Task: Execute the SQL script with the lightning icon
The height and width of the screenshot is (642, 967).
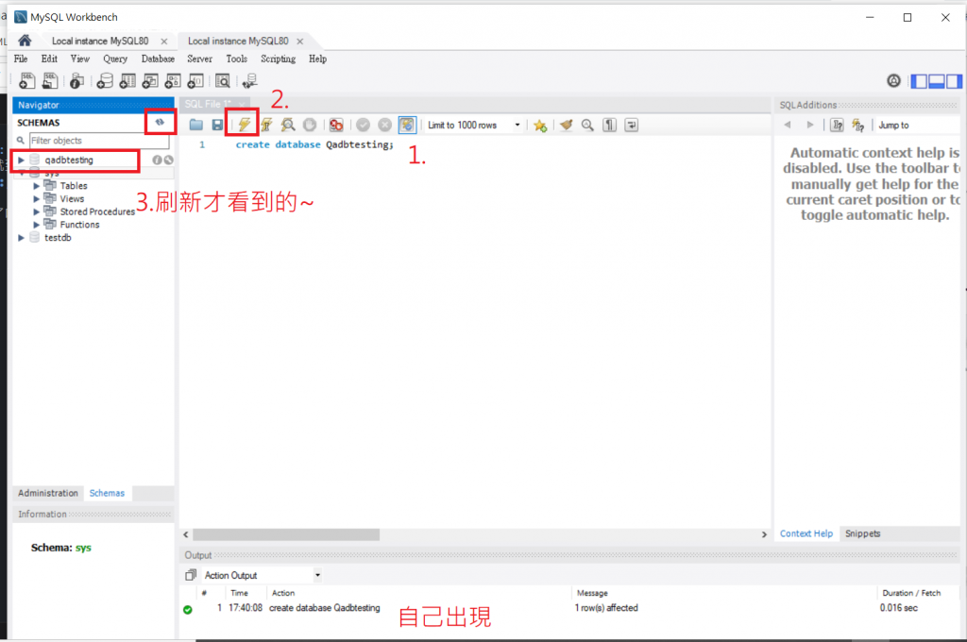Action: coord(245,126)
